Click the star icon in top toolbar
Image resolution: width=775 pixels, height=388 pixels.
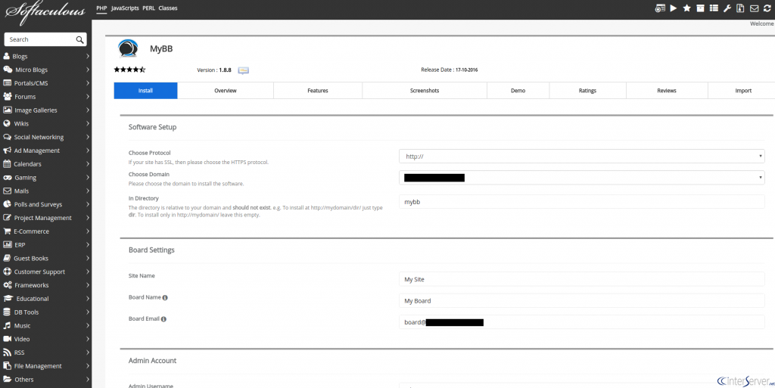pyautogui.click(x=686, y=8)
